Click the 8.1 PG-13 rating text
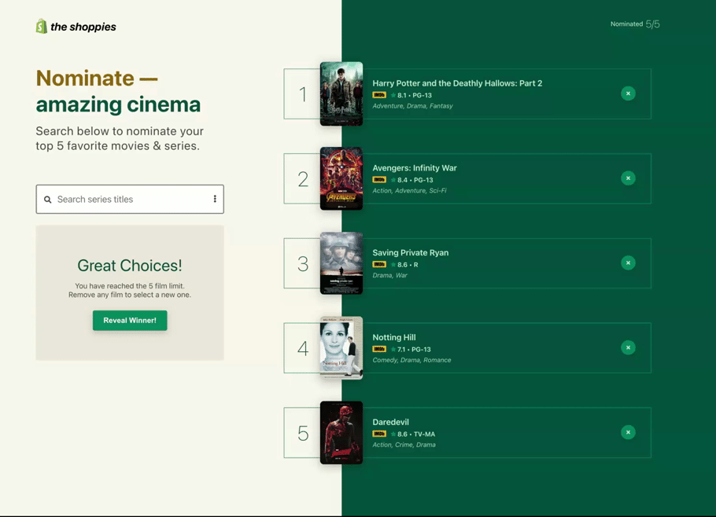716x517 pixels. pos(414,95)
